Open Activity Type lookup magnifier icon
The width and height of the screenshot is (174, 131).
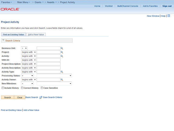[x=62, y=72]
